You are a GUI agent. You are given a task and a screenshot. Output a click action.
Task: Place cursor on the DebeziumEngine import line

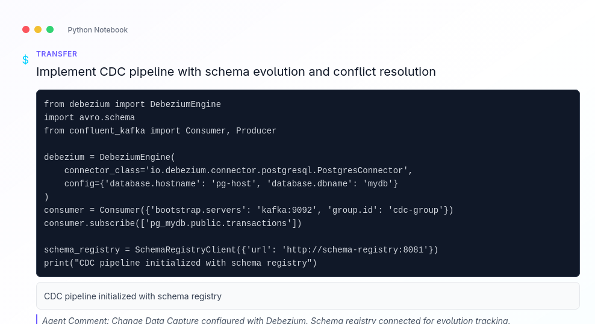(132, 105)
